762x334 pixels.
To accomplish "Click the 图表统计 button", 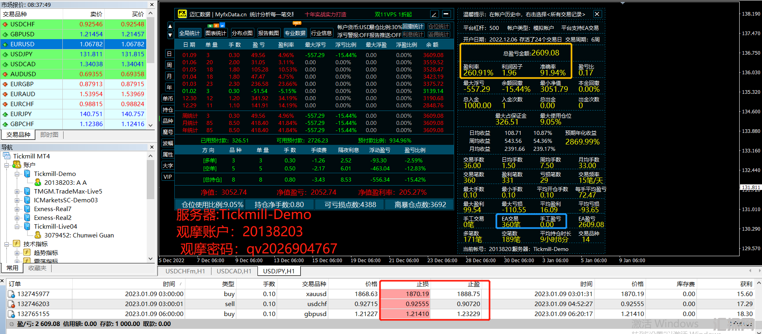I will (x=215, y=33).
